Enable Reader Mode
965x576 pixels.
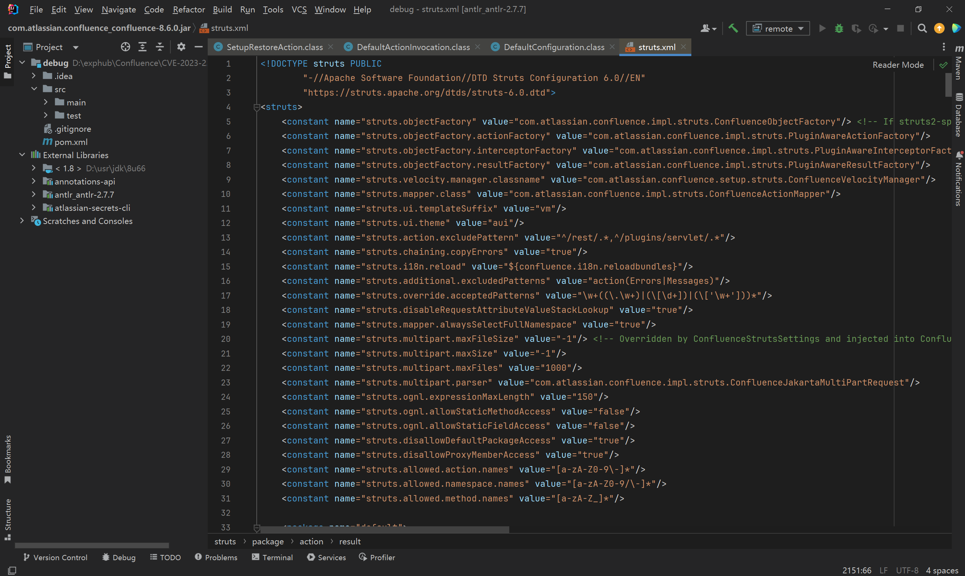click(898, 65)
